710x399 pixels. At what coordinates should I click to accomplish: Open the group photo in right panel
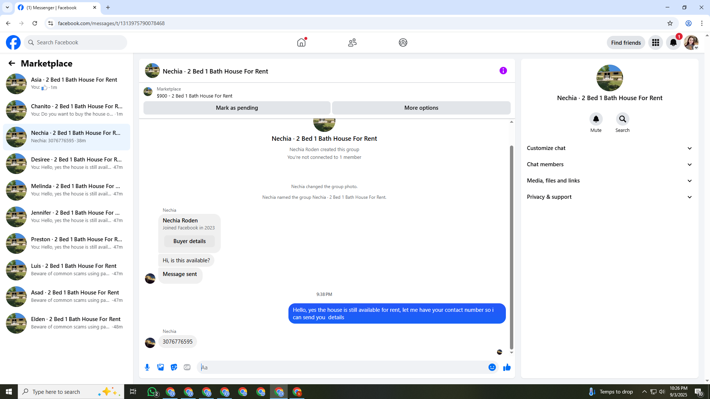pos(610,78)
